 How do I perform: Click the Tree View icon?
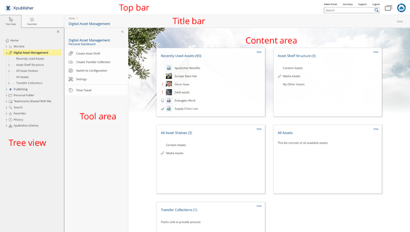coord(11,20)
